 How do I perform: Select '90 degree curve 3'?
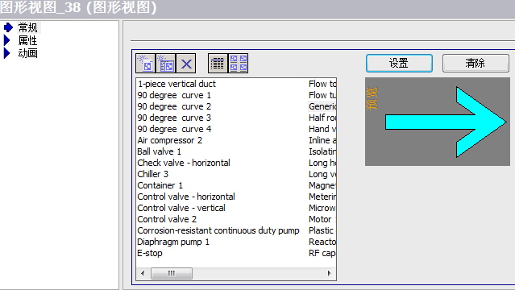pyautogui.click(x=174, y=118)
